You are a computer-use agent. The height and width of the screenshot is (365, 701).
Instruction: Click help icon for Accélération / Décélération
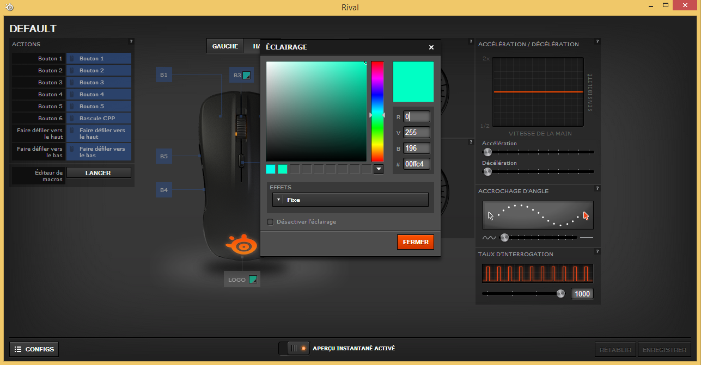coord(597,41)
